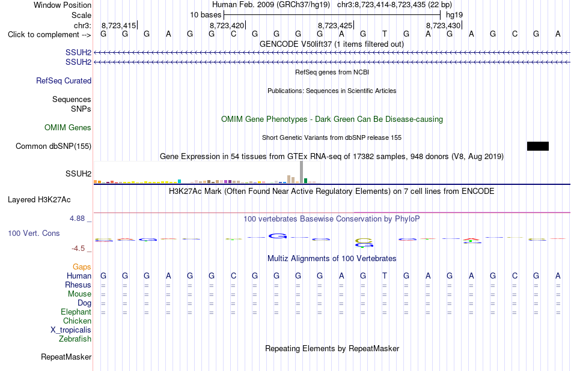Open the OMIM Genes track label
The image size is (571, 371).
[68, 128]
